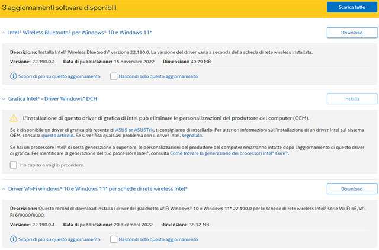Download the Wi-Fi driver update
The width and height of the screenshot is (379, 250).
352,189
